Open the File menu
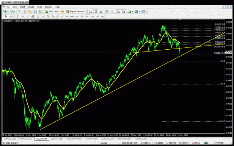The width and height of the screenshot is (234, 146). click(x=8, y=7)
